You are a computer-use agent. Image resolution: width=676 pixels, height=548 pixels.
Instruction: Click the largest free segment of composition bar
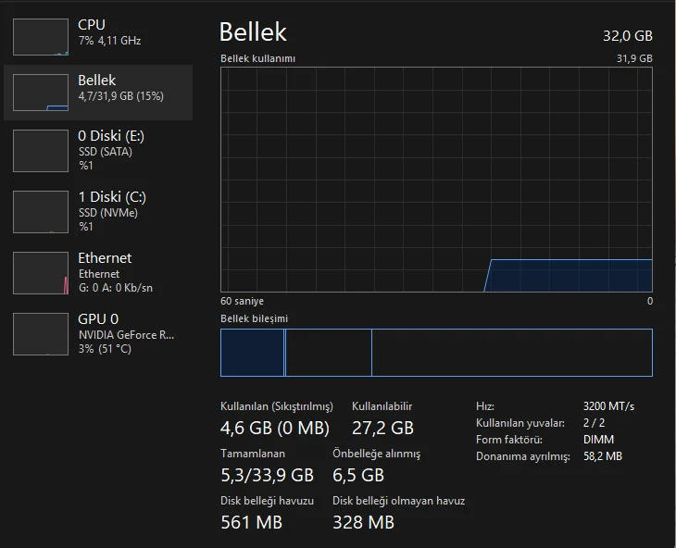511,353
